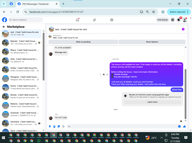Open Melonie conversation
The image size is (192, 143).
coord(21,105)
